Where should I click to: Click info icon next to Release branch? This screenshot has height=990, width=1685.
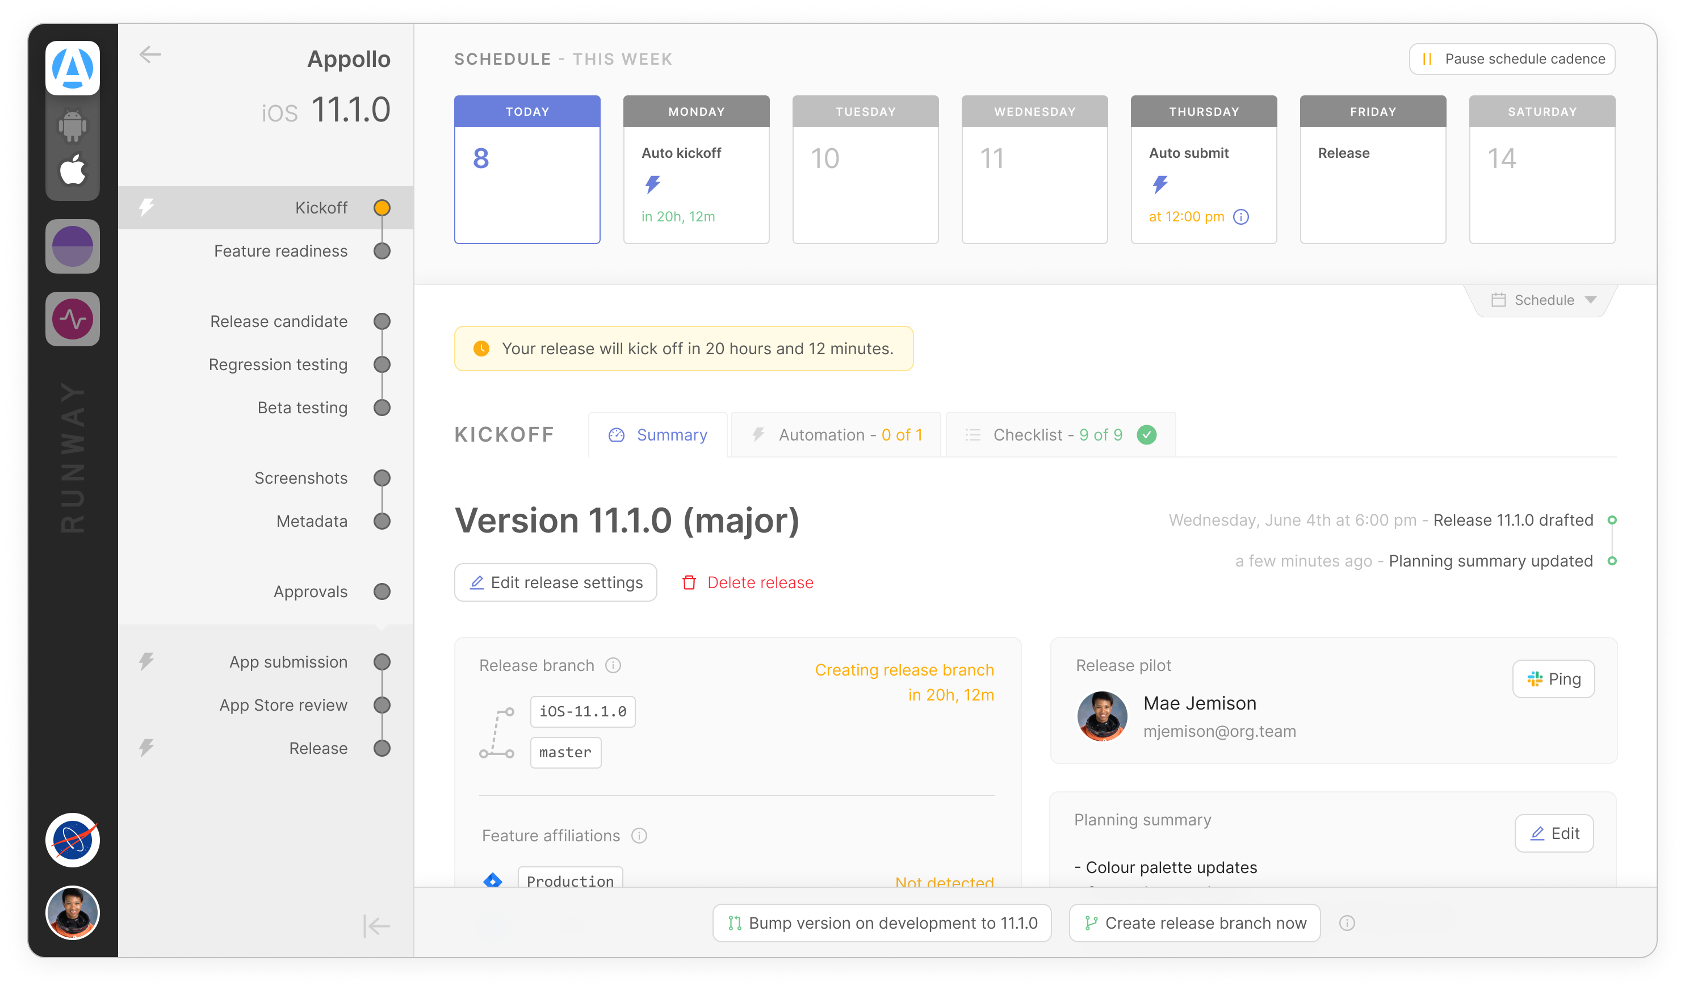[x=613, y=665]
